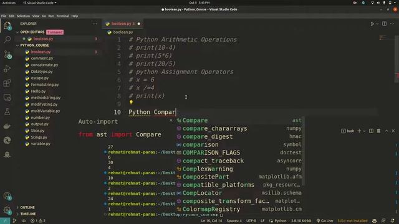The image size is (399, 224).
Task: Change Spaces: 4 indentation setting
Action: coord(234,221)
